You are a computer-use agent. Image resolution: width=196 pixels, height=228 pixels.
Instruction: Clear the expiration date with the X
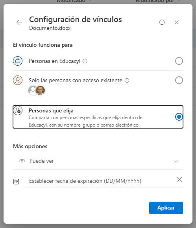tap(179, 180)
